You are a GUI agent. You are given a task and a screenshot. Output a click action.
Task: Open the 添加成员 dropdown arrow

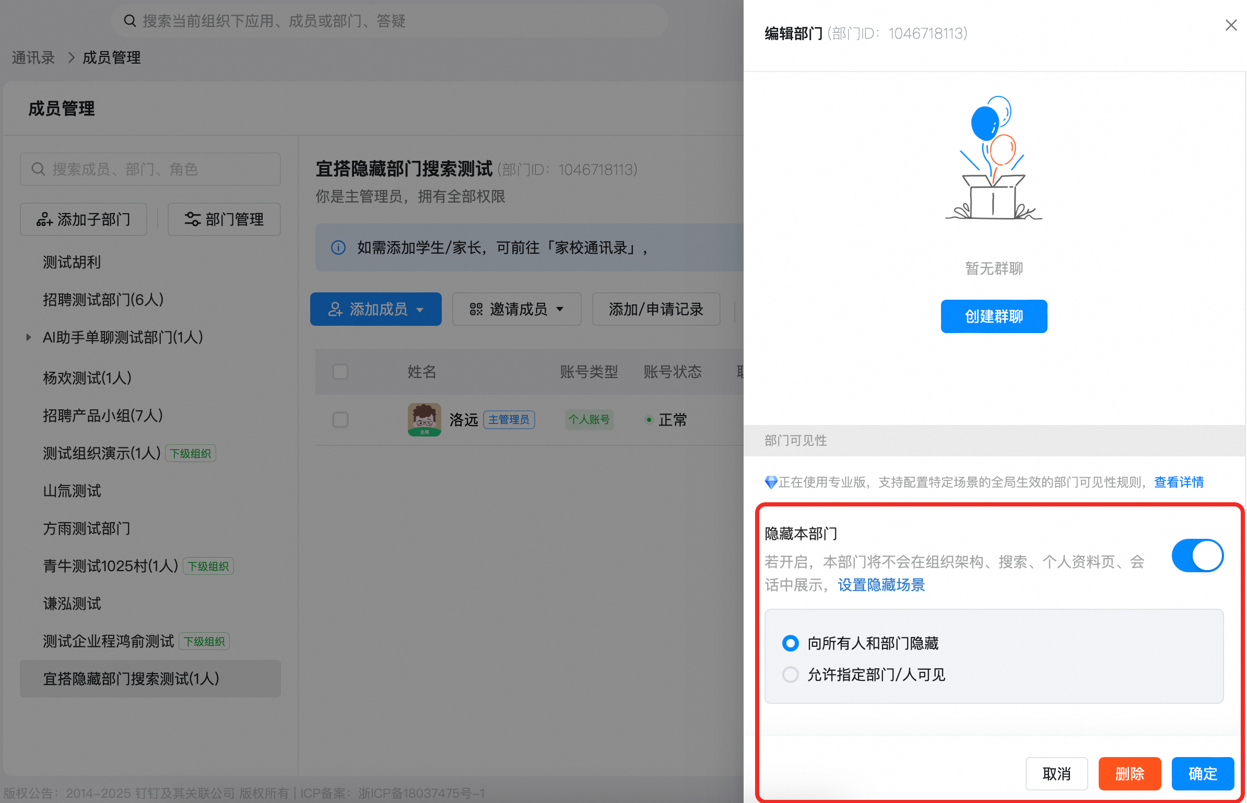(x=420, y=310)
